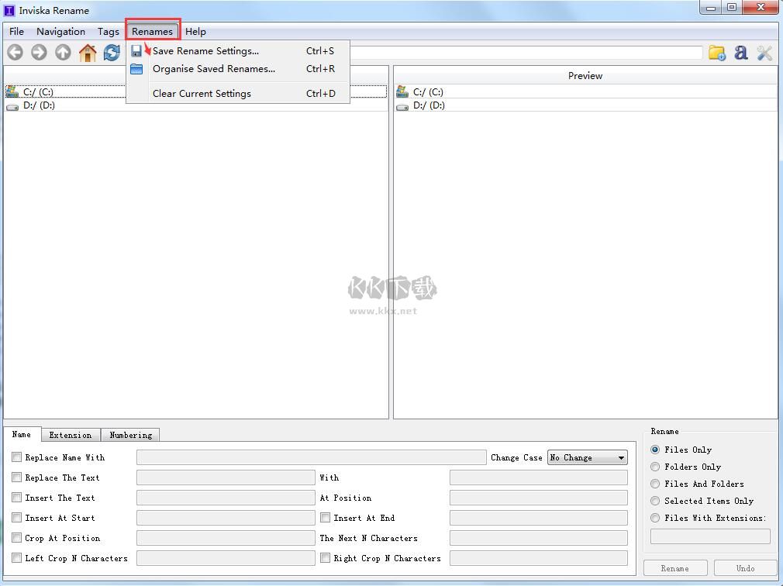Click the Undo button
Image resolution: width=783 pixels, height=586 pixels.
pos(745,568)
